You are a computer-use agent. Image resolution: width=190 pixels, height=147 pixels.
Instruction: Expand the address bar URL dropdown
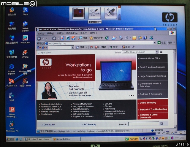click(154, 42)
